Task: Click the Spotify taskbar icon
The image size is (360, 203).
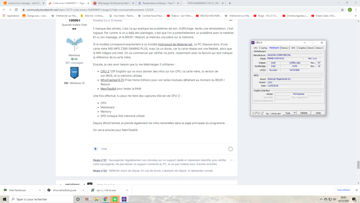Action: pos(115,199)
